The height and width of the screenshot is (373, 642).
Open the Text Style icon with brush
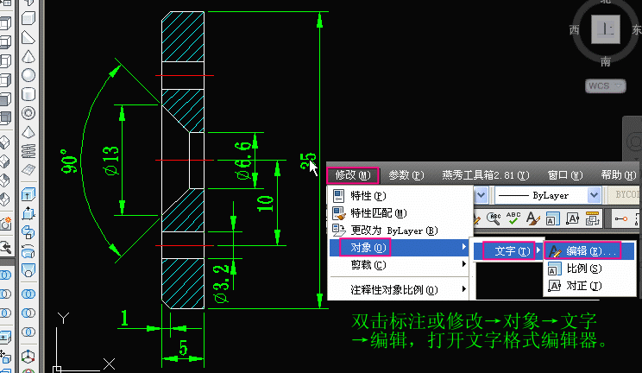(532, 218)
